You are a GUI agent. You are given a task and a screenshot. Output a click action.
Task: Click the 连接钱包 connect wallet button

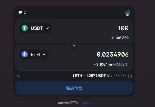coord(74,88)
